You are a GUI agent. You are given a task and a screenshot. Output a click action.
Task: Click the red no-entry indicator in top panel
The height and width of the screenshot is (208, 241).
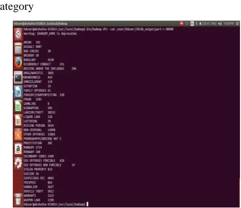[x=181, y=24]
